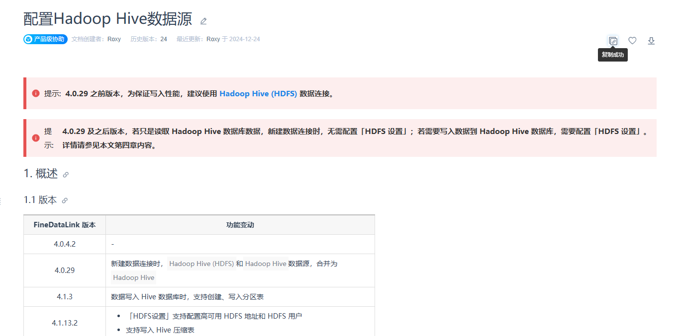Click the highlighted Hadoop Hive code label
Viewport: 681px width, 336px height.
(x=134, y=277)
